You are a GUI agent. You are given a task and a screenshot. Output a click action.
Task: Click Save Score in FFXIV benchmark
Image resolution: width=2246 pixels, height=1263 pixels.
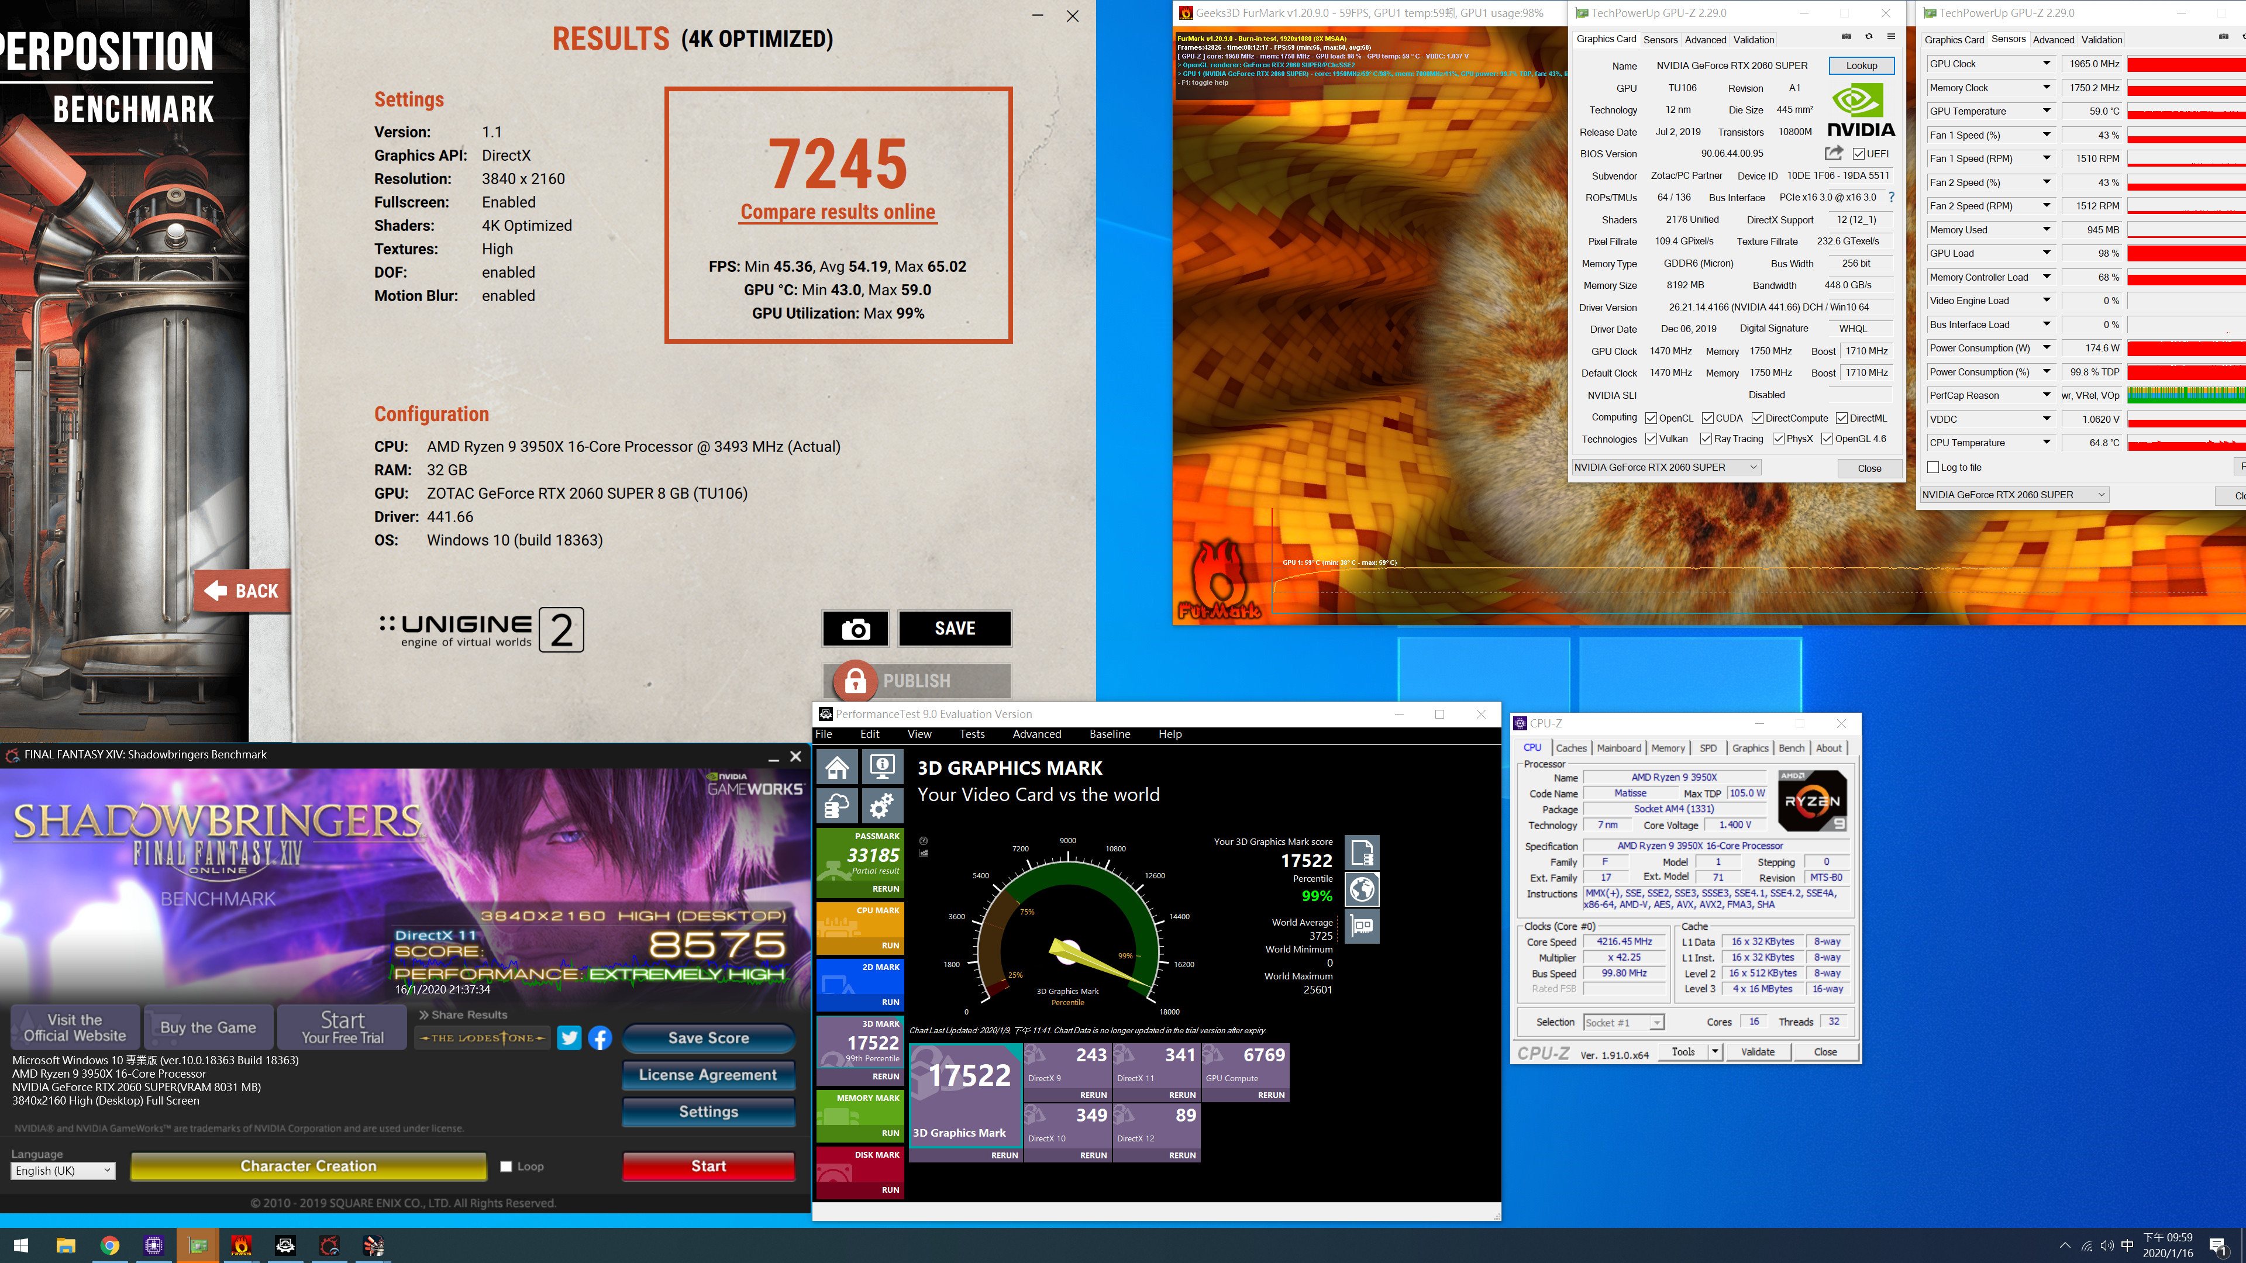(708, 1038)
